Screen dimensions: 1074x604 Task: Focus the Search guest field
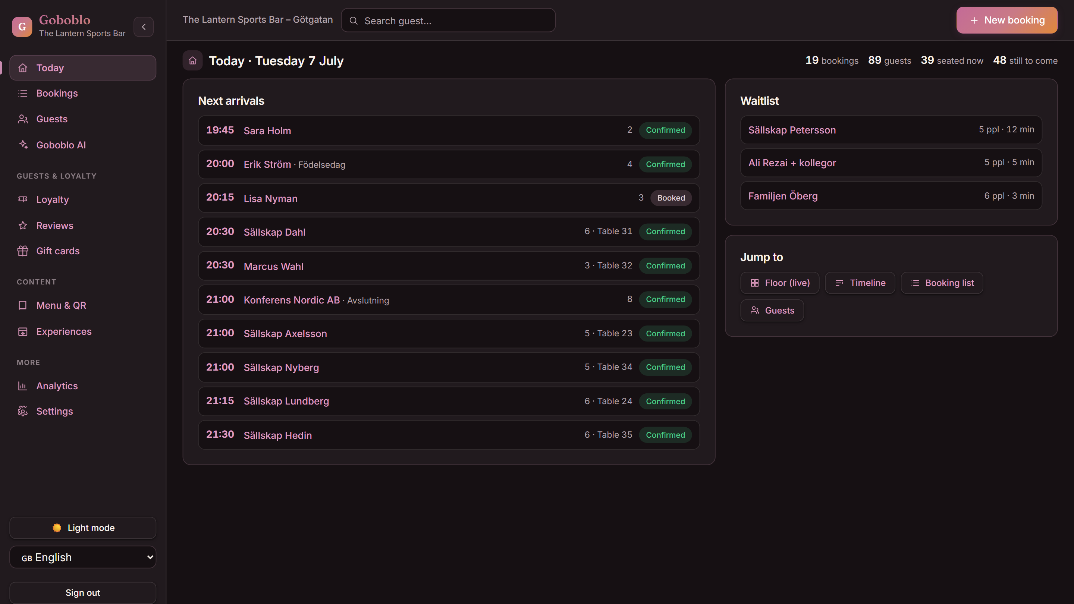point(448,21)
